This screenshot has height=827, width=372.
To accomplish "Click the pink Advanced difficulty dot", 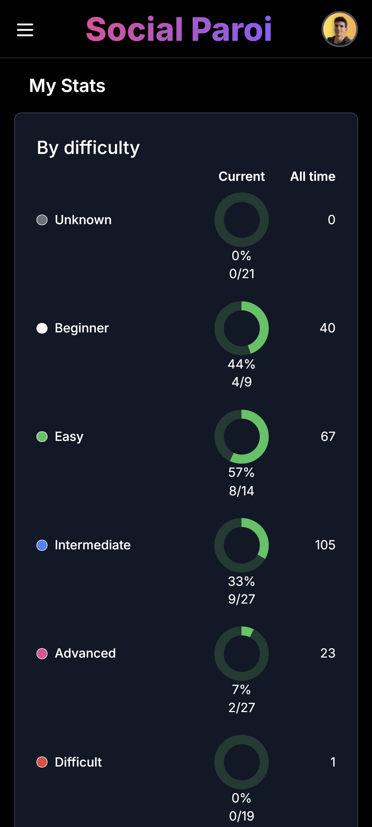I will (x=42, y=653).
